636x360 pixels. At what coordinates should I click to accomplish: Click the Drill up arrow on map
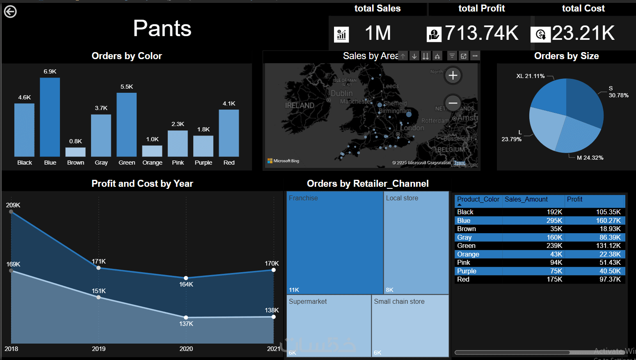point(403,56)
